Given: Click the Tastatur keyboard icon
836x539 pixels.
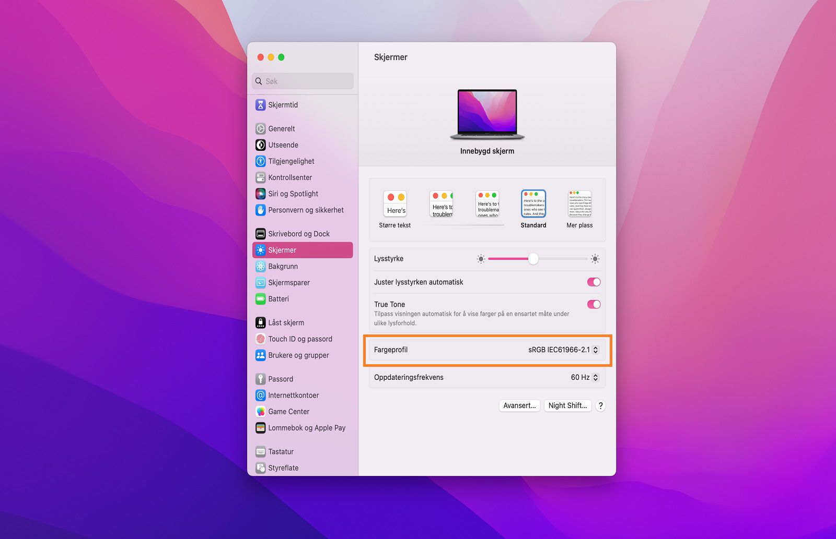Looking at the screenshot, I should pos(260,451).
